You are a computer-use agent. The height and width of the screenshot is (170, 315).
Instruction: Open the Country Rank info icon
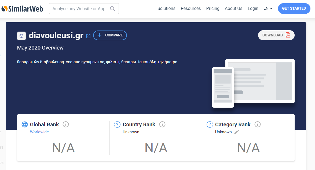coord(162,124)
